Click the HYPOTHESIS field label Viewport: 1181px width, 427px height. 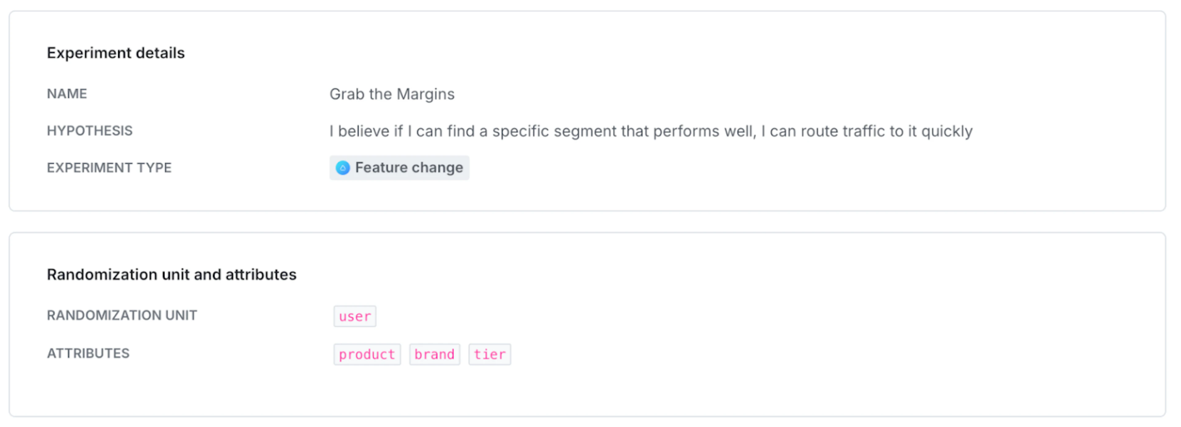point(89,131)
